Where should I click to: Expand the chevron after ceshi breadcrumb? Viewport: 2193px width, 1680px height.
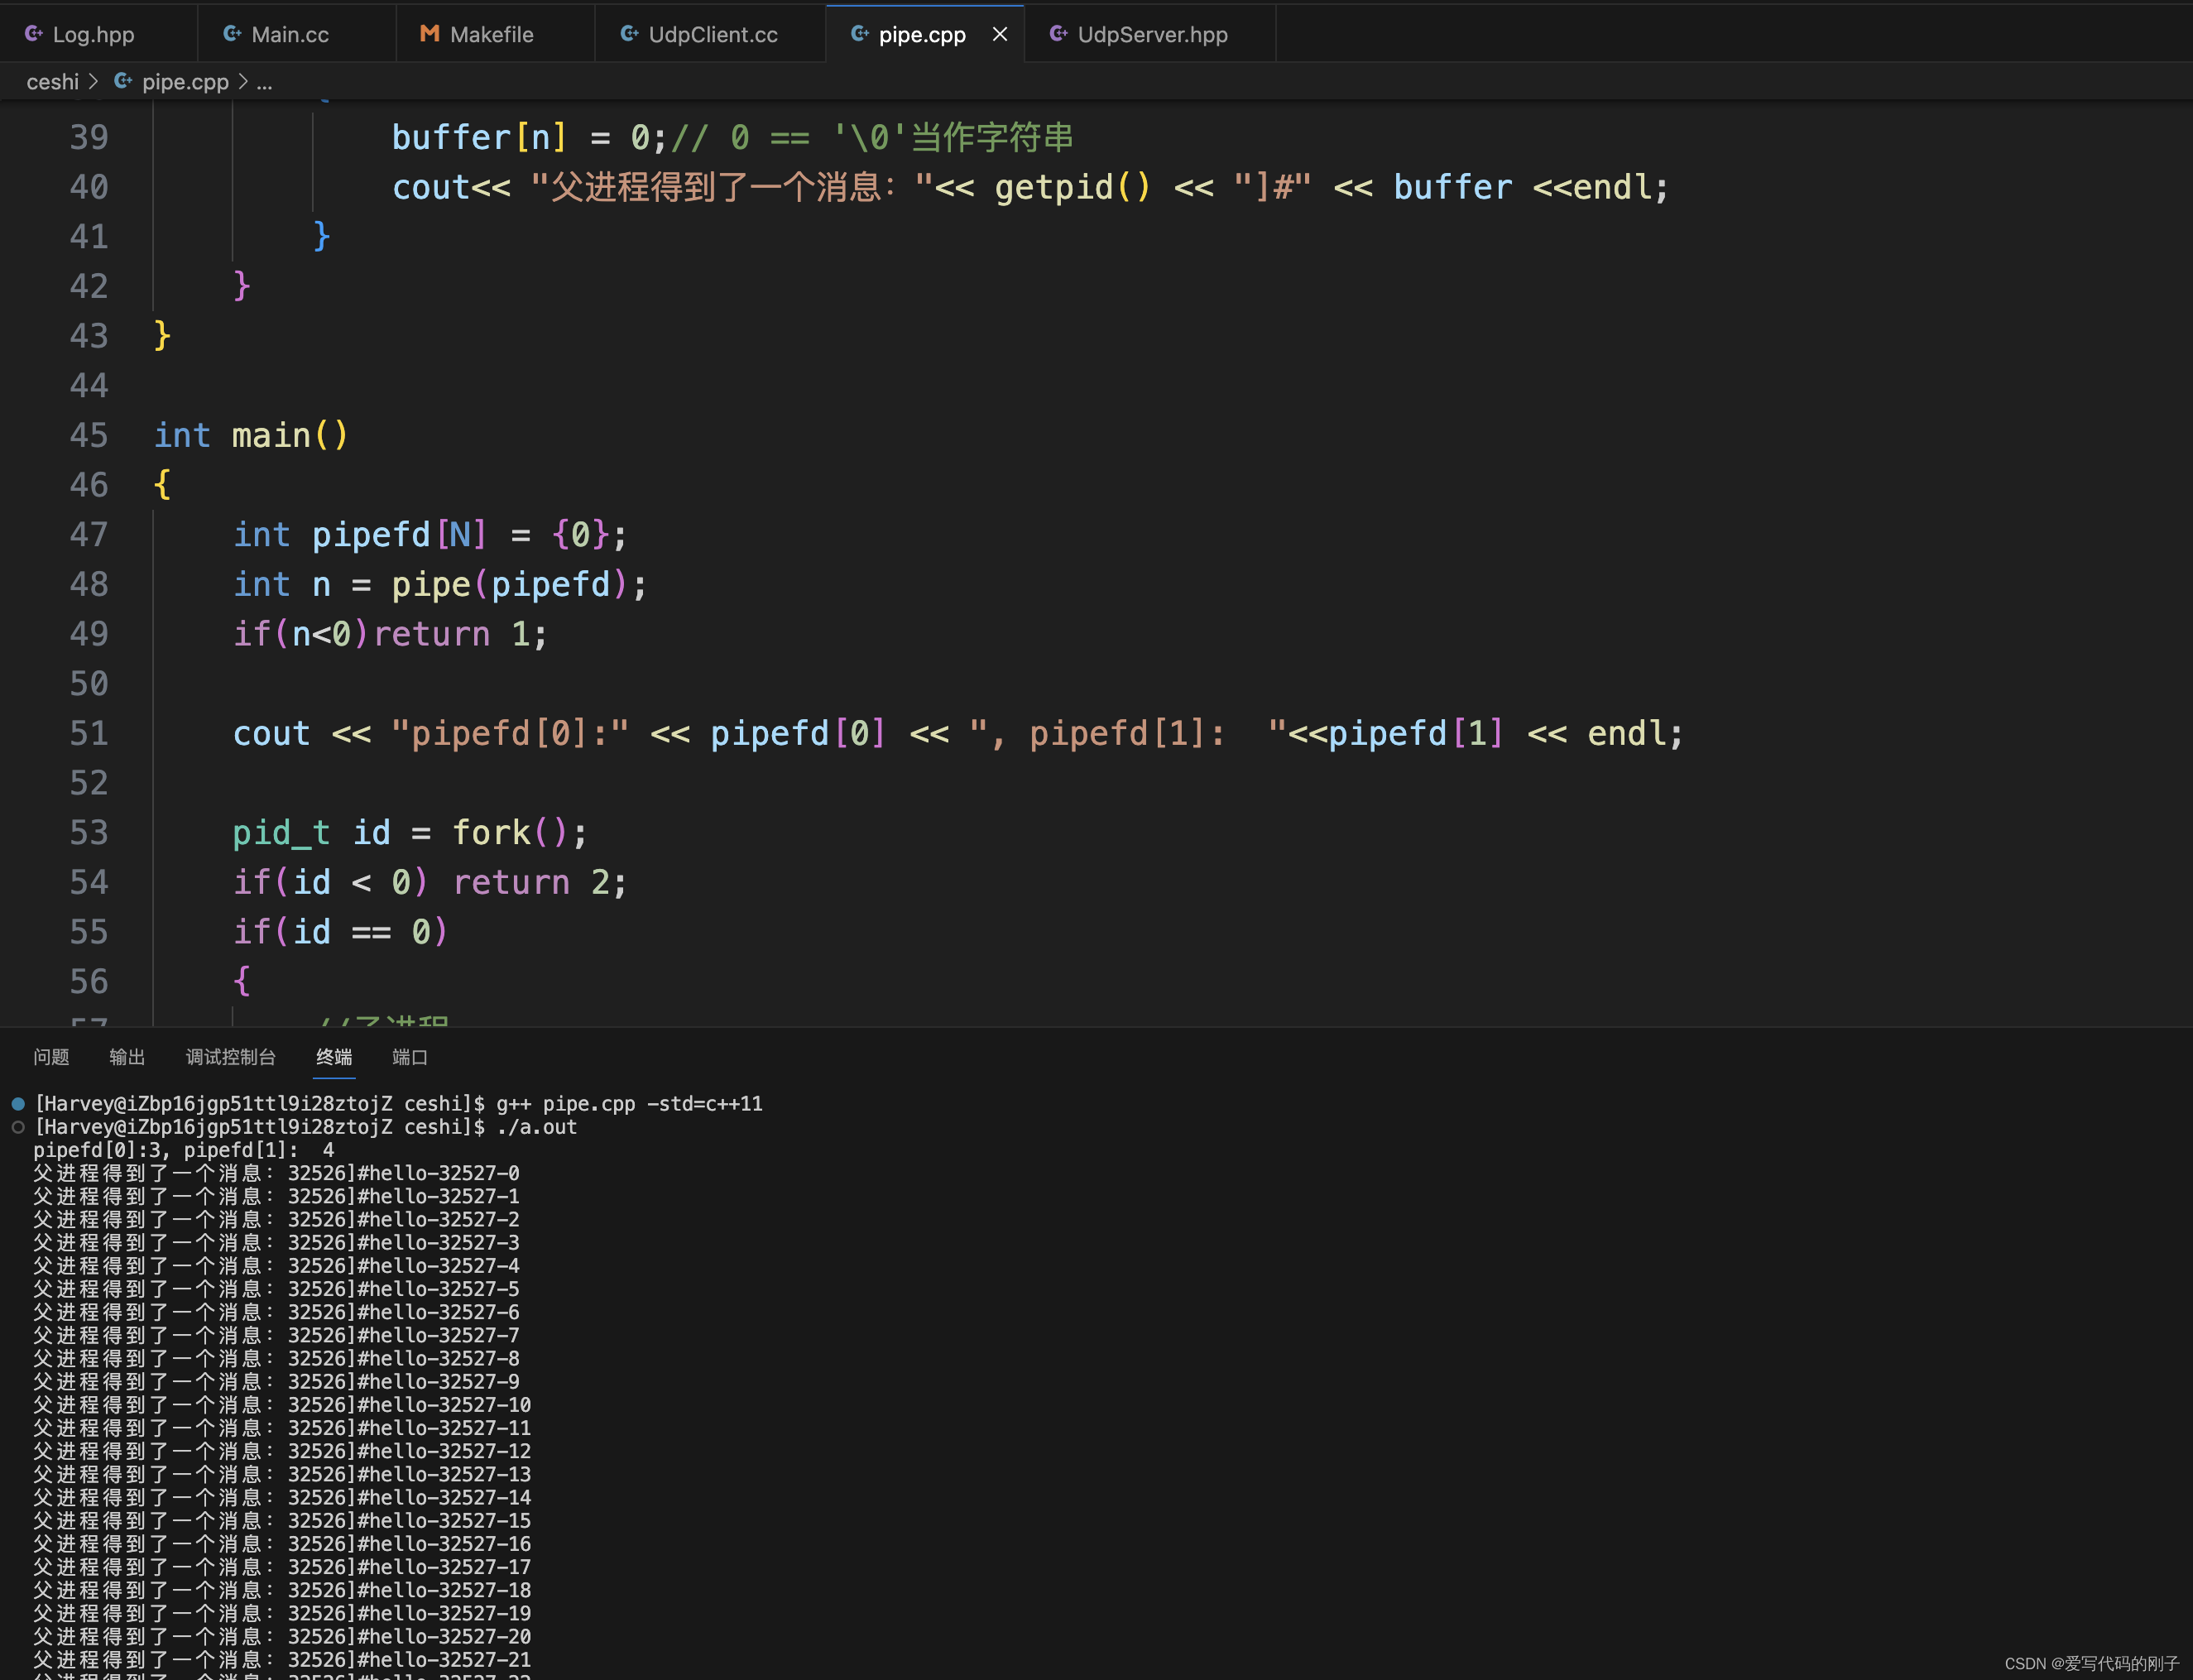coord(93,82)
